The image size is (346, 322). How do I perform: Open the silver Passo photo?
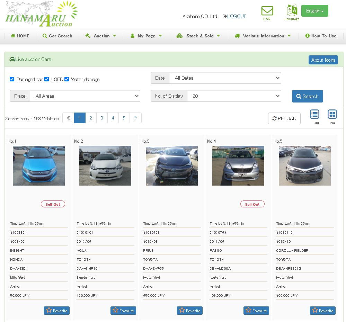pos(238,166)
